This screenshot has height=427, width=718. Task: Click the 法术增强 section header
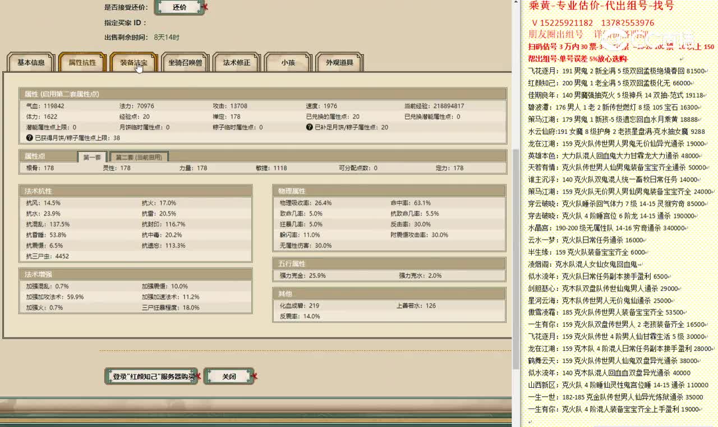click(x=135, y=274)
